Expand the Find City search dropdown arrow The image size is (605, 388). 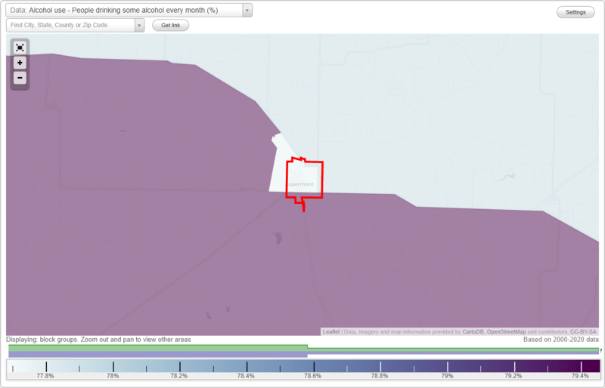click(x=139, y=26)
